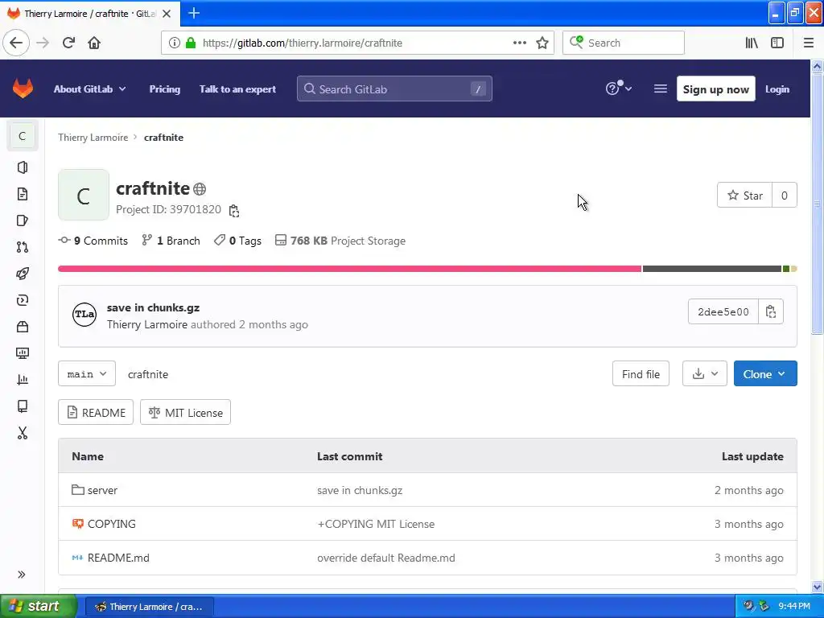The width and height of the screenshot is (824, 618).
Task: Open Merge requests sidebar icon
Action: tap(22, 247)
